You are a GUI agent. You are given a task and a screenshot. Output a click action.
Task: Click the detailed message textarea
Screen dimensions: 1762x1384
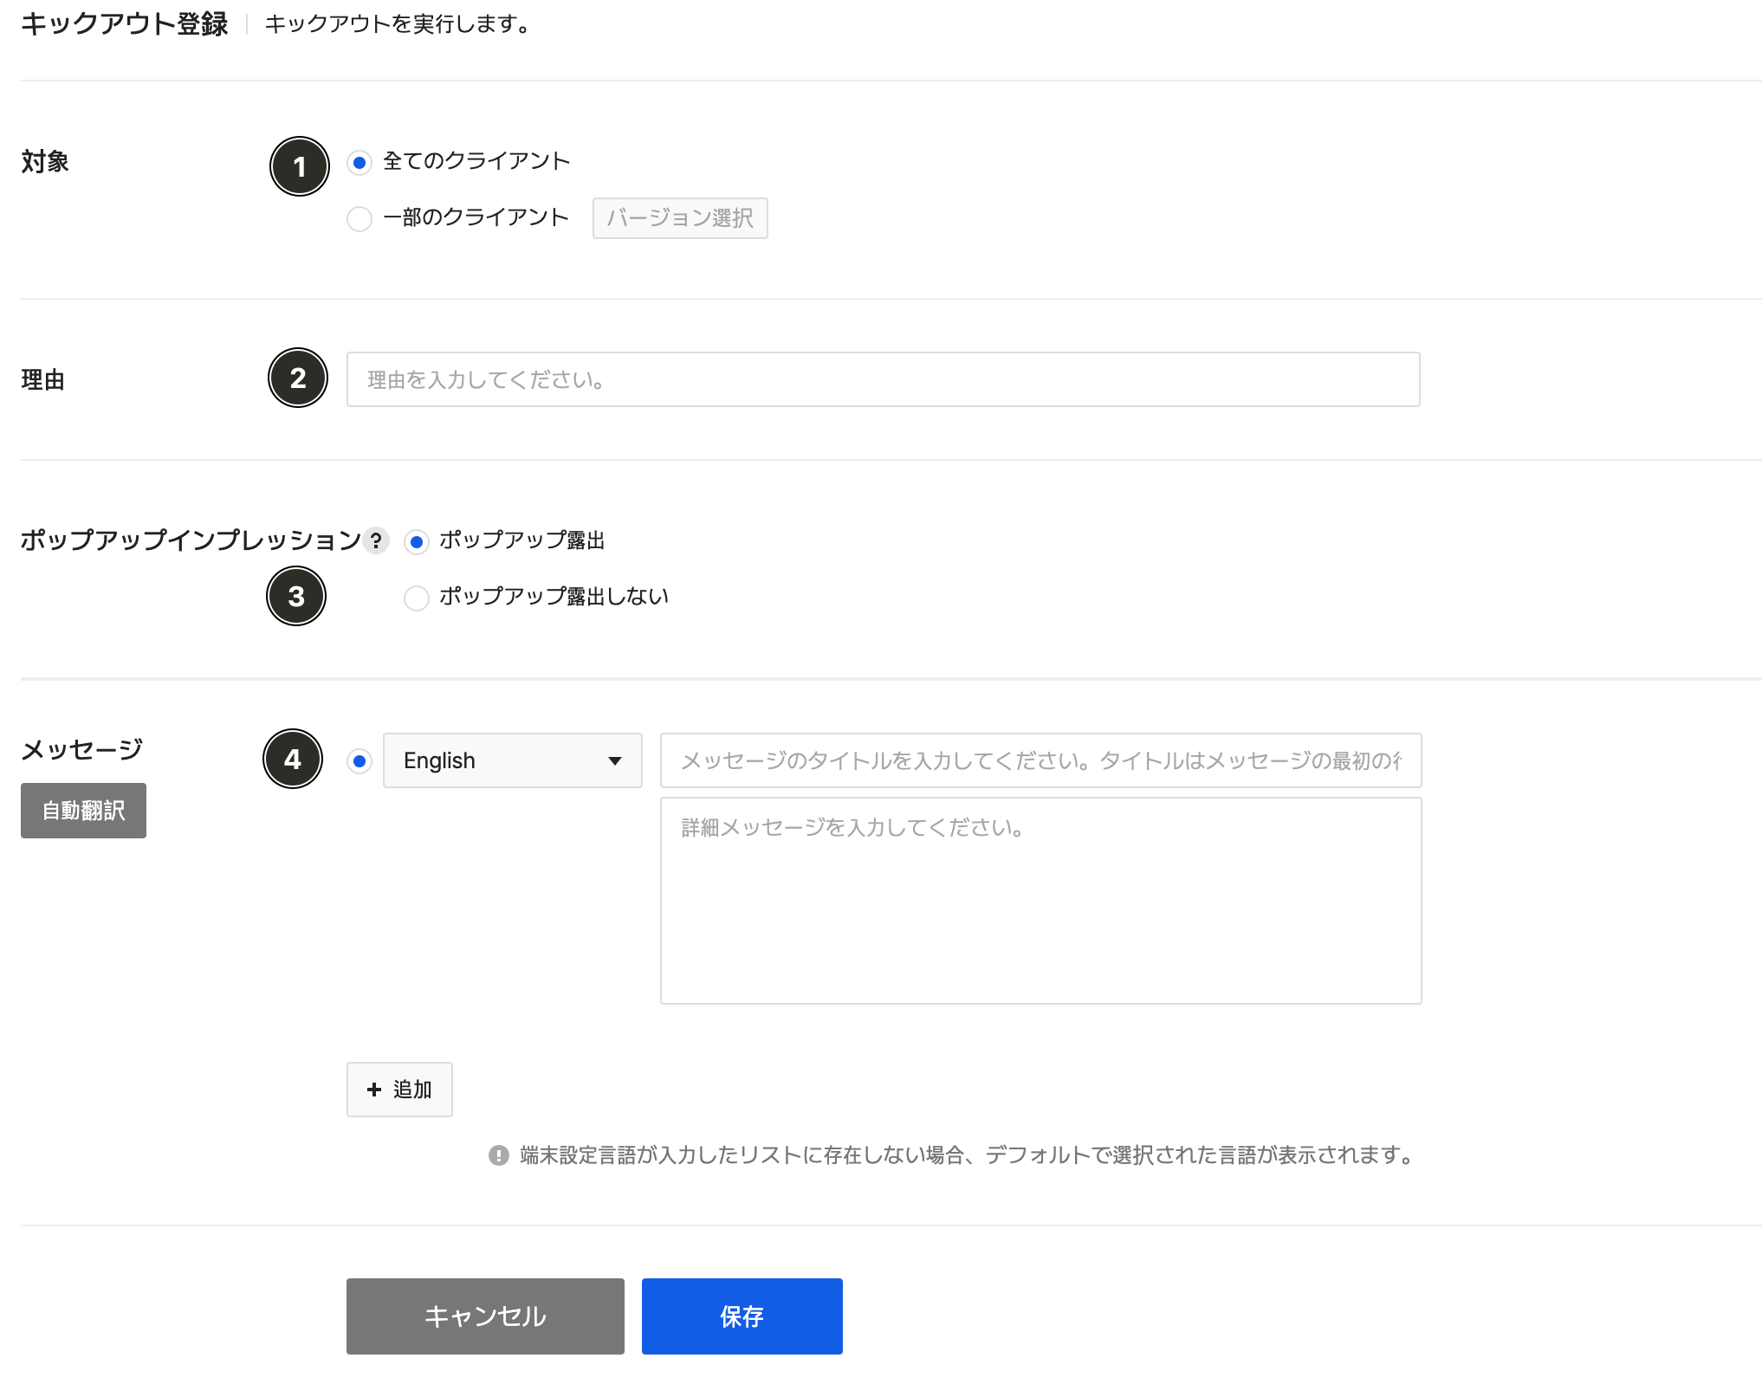1040,901
